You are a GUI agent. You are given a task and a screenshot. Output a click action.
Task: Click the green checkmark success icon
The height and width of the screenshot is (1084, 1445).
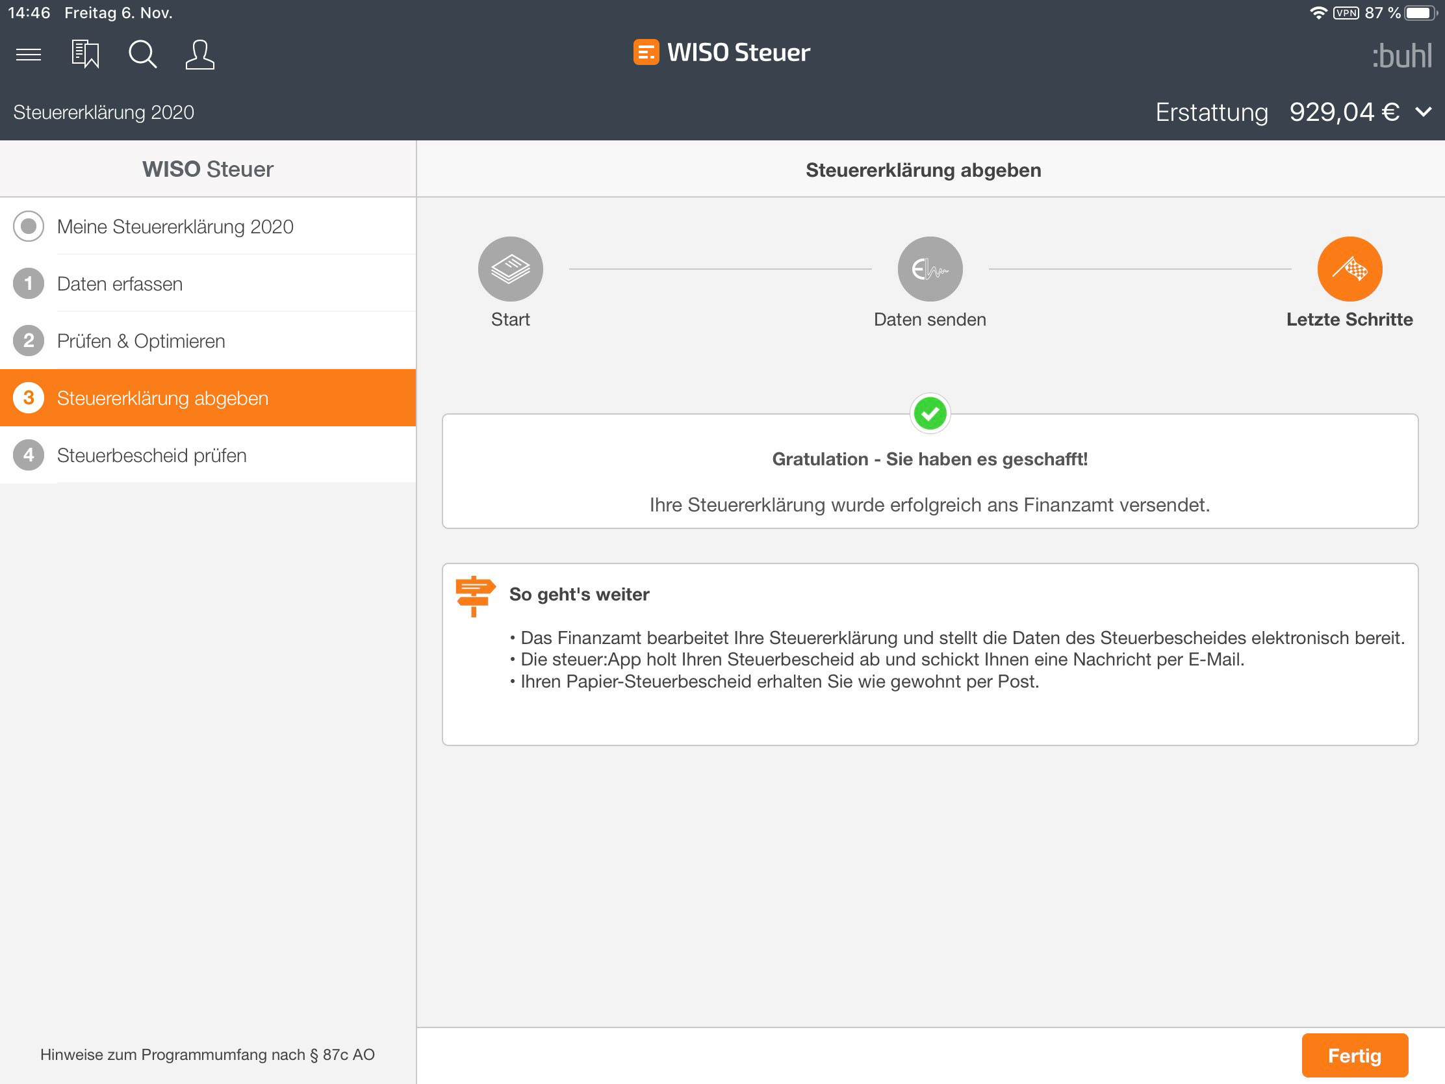tap(930, 413)
